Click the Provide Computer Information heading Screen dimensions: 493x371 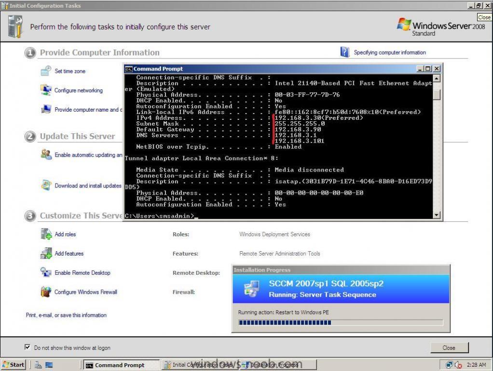point(100,53)
